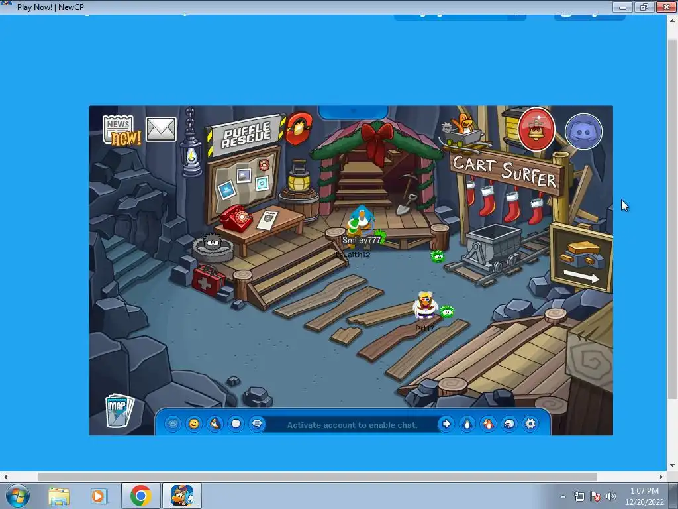678x509 pixels.
Task: Click the volume speaker tray icon
Action: click(610, 496)
